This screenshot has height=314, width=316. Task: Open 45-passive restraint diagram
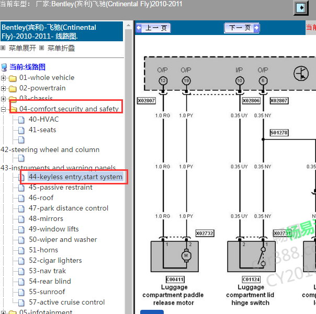tap(61, 187)
